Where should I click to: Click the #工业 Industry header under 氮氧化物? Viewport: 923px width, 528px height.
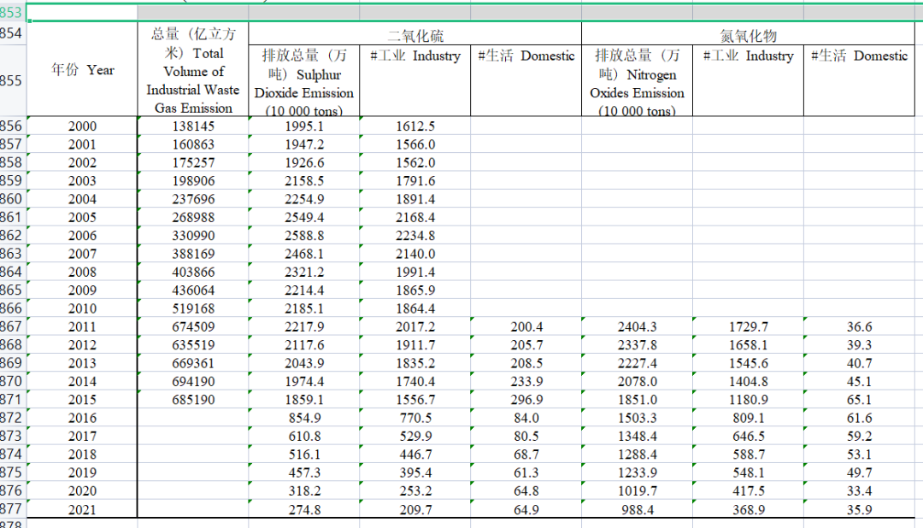click(748, 81)
